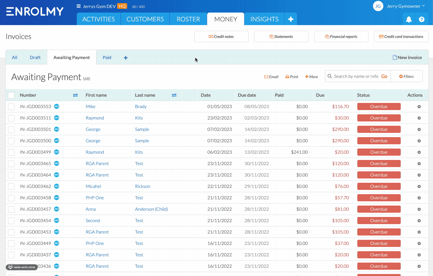Open Credit card transactions
Image resolution: width=433 pixels, height=276 pixels.
(x=401, y=36)
